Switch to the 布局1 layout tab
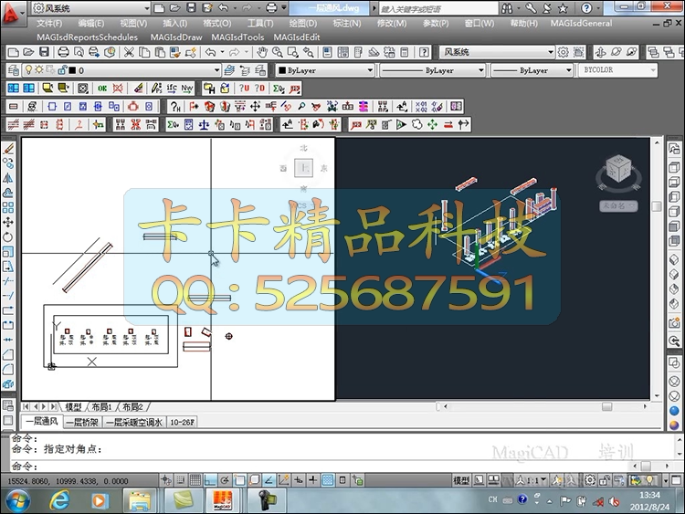This screenshot has width=685, height=514. 101,407
